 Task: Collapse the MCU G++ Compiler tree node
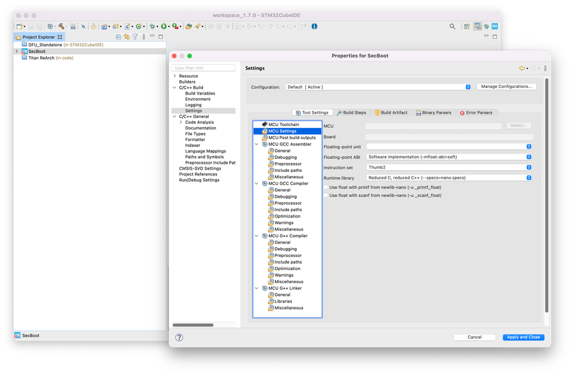click(256, 236)
